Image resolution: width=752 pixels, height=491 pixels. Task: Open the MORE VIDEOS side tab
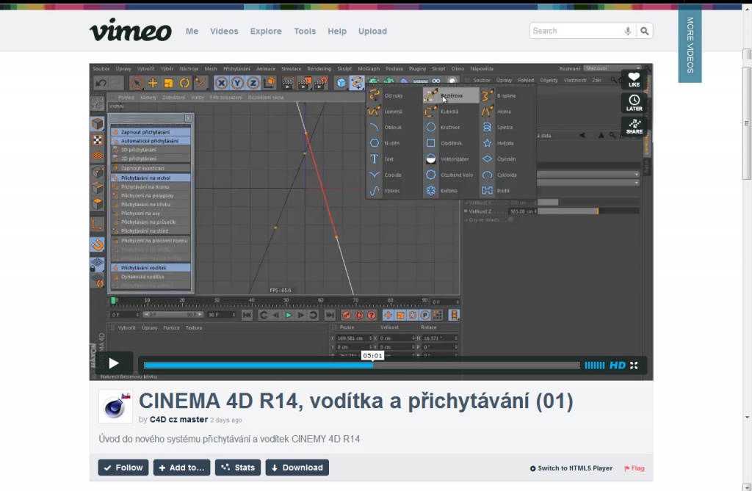pos(690,45)
